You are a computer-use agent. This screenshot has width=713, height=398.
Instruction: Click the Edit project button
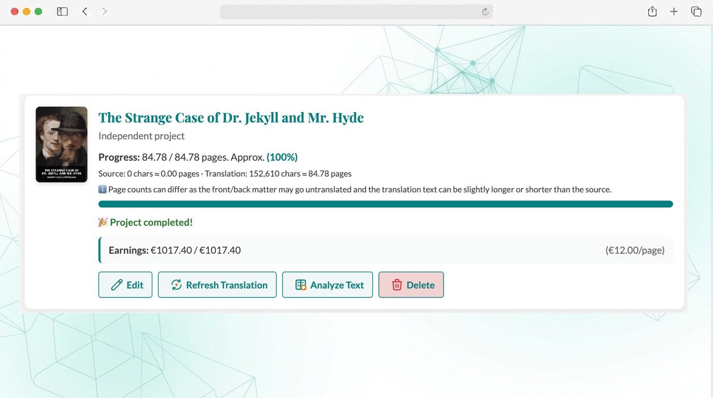(x=125, y=285)
